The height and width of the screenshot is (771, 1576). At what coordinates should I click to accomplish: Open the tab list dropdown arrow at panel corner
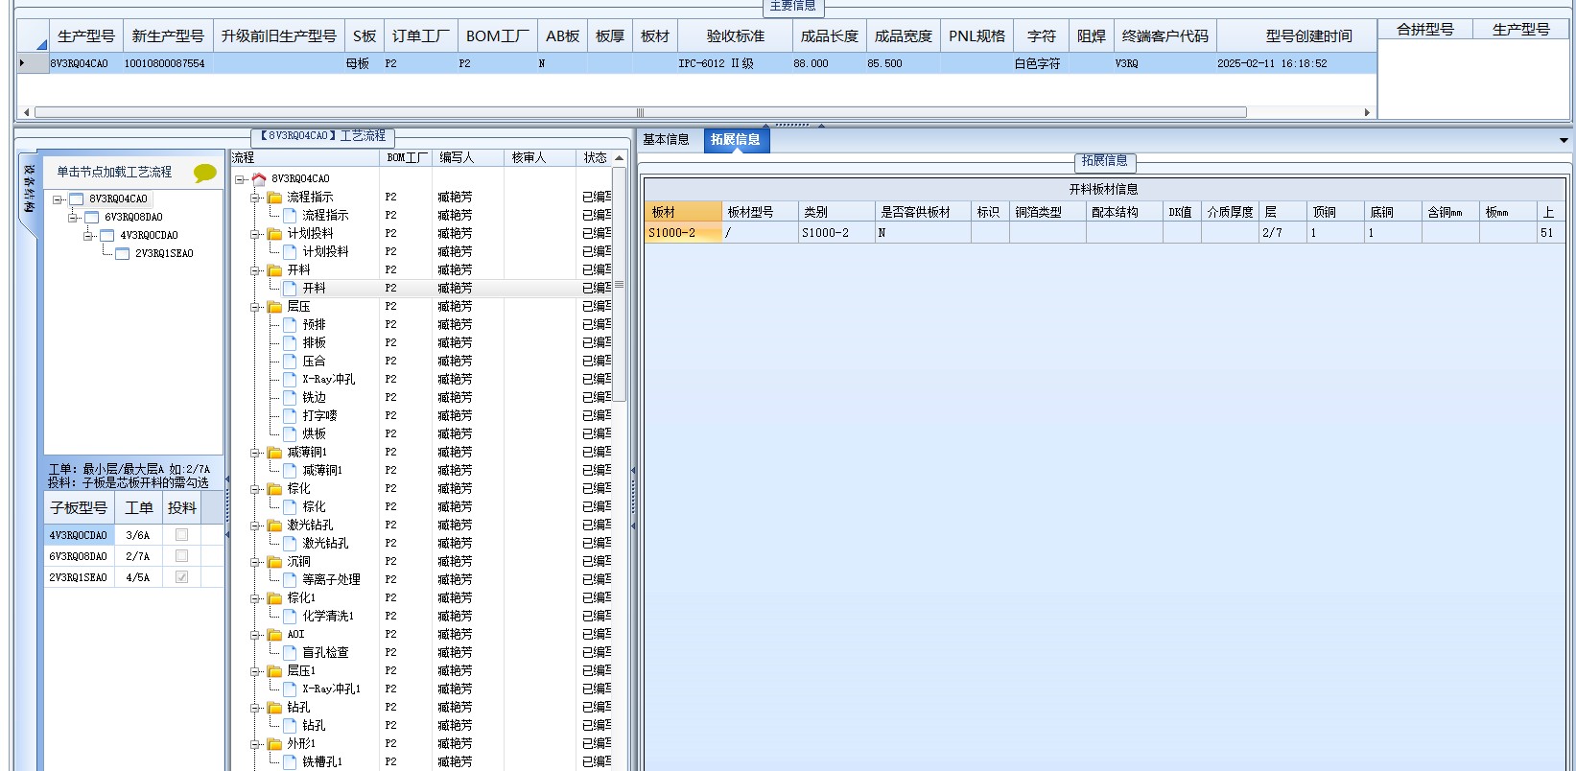tap(1564, 140)
